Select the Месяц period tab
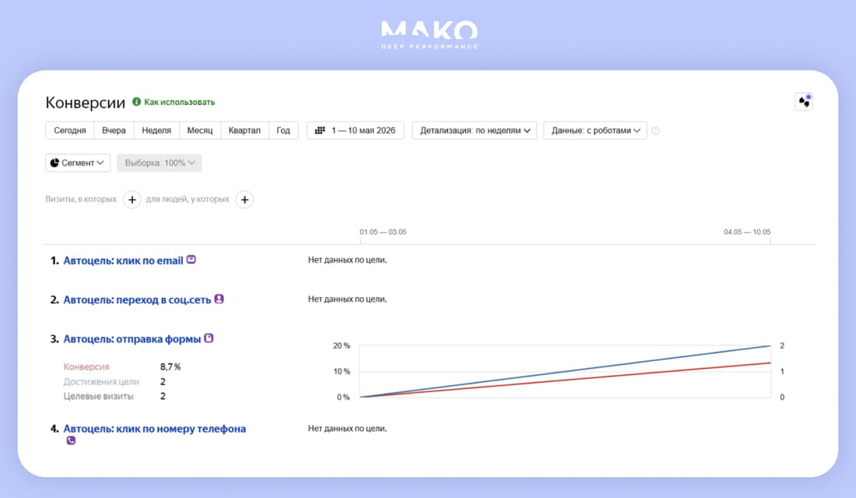Screen dimensions: 856x498 [x=200, y=131]
